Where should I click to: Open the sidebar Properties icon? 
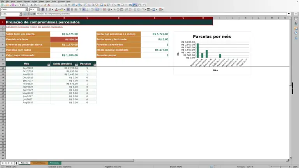click(296, 19)
